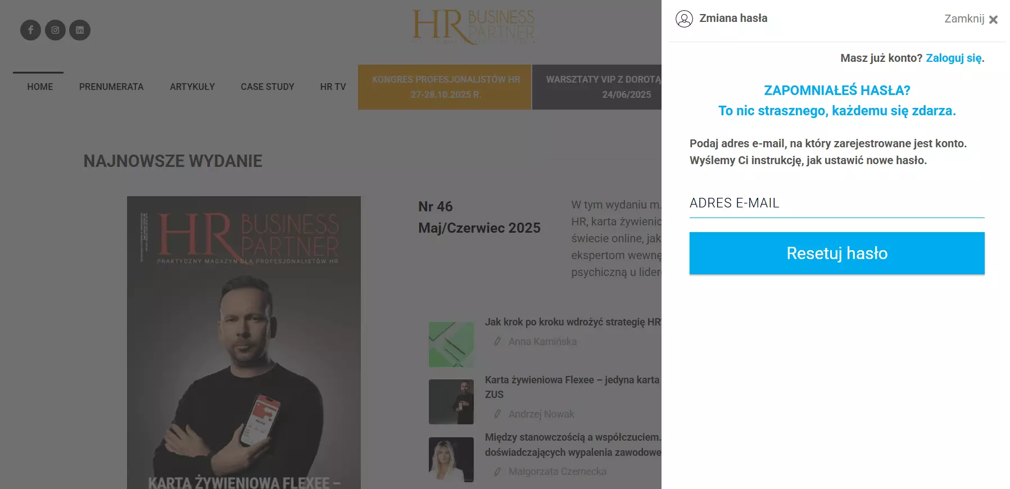Click author name Anna Kamińska

542,342
